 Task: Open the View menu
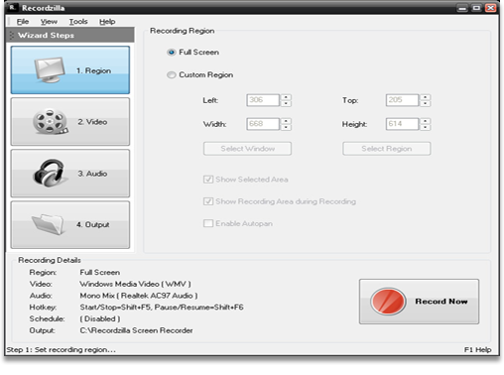point(49,22)
